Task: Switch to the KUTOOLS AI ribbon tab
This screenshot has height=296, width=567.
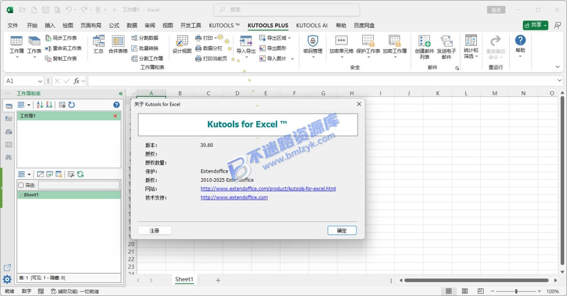Action: [x=312, y=25]
